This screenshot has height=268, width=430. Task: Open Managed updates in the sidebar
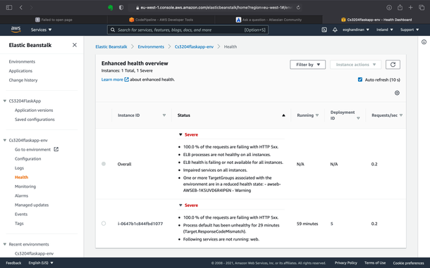click(x=32, y=205)
